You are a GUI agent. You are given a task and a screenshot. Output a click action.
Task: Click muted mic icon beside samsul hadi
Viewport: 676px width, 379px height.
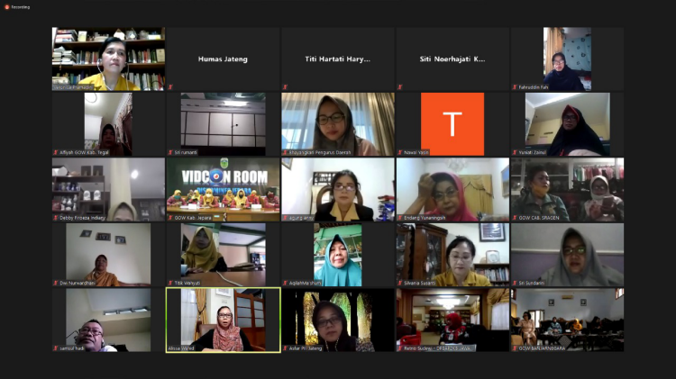(x=56, y=348)
